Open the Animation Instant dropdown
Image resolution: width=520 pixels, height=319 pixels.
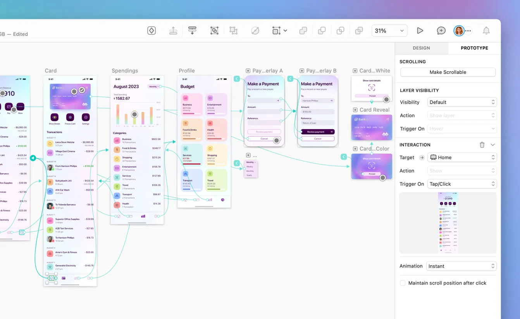(x=461, y=266)
